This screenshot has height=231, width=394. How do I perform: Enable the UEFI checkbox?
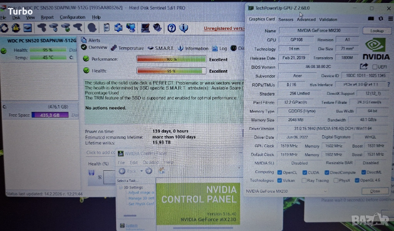click(374, 67)
